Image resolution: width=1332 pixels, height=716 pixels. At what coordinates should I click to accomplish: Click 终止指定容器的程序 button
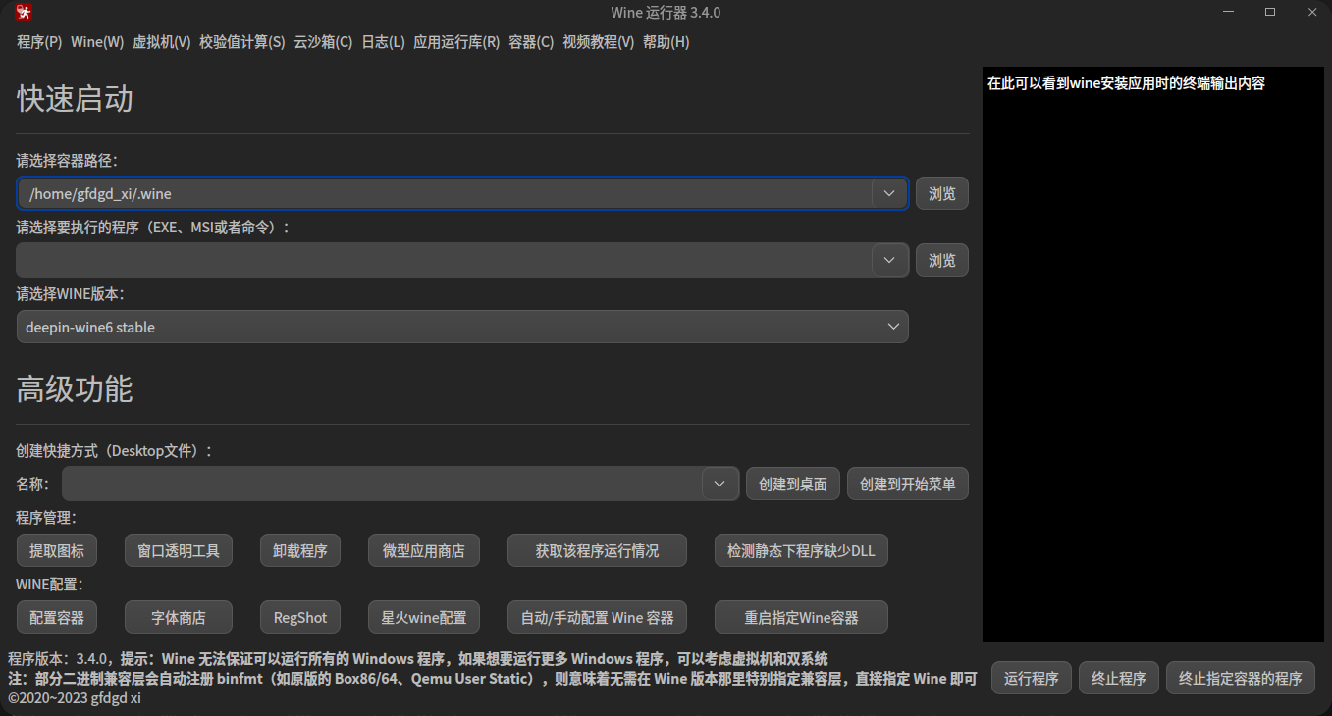(x=1241, y=678)
